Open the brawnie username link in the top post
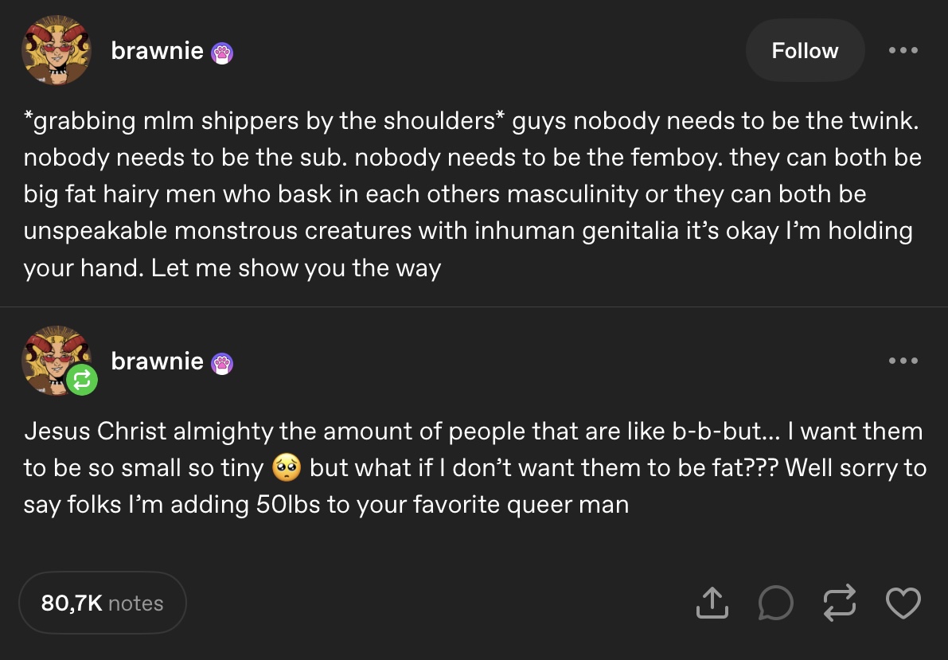 [157, 51]
